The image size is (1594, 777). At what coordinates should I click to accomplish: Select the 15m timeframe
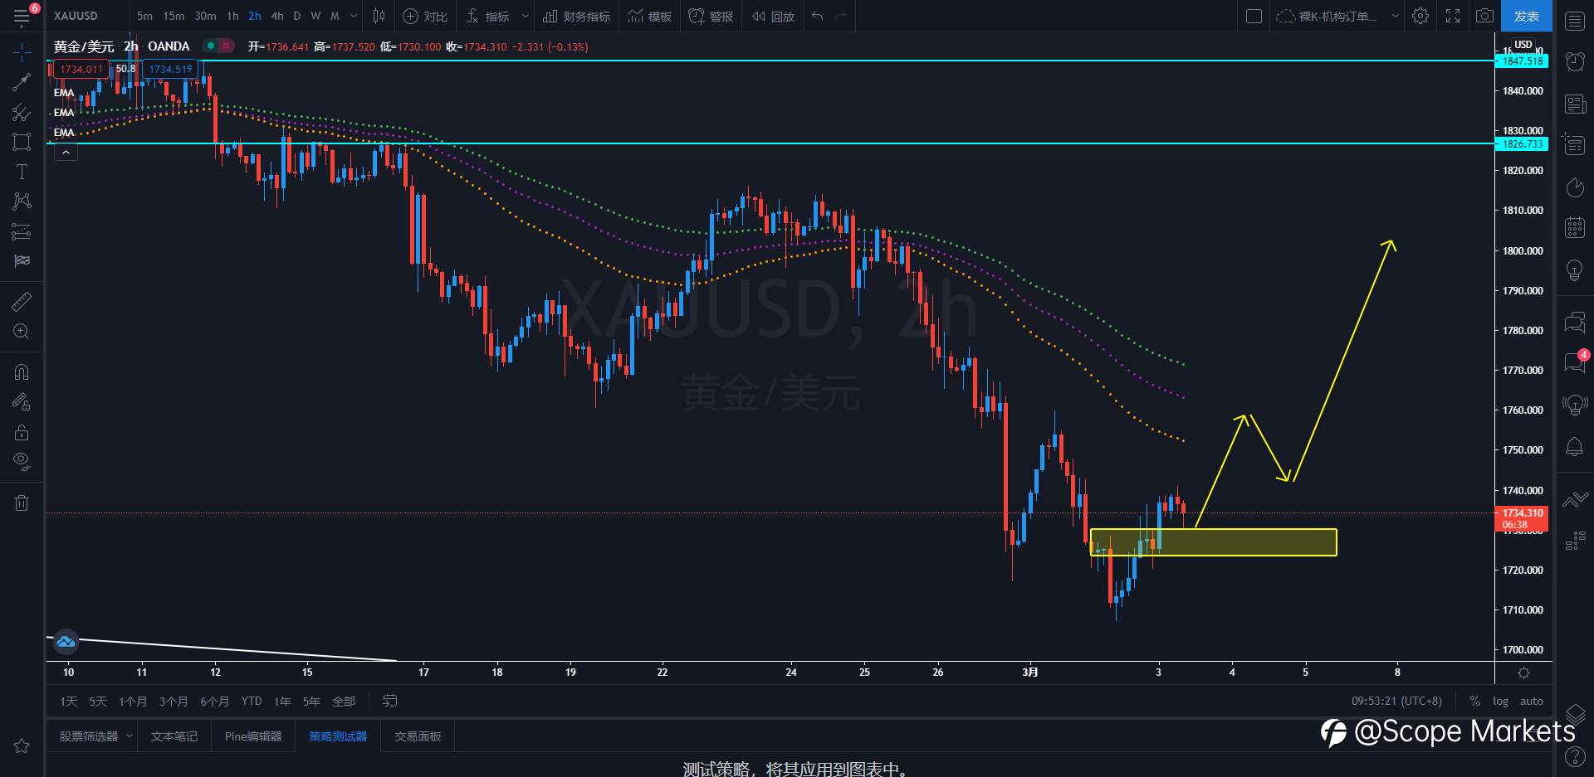click(174, 16)
